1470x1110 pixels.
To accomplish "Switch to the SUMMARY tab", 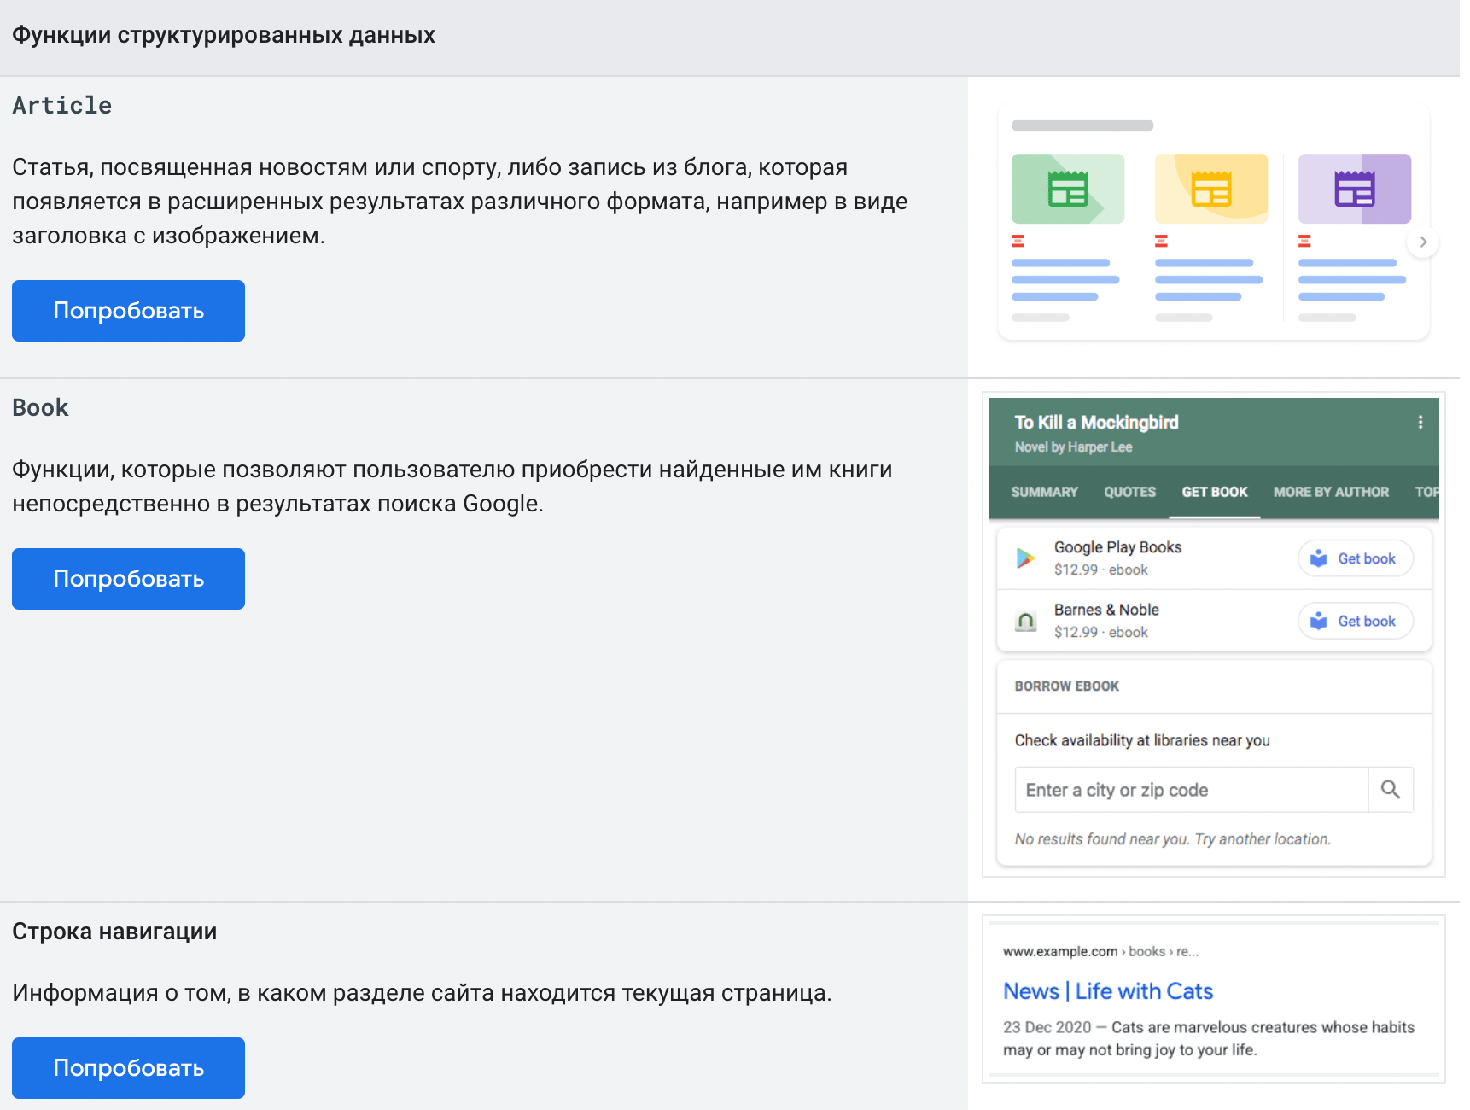I will [x=1044, y=492].
